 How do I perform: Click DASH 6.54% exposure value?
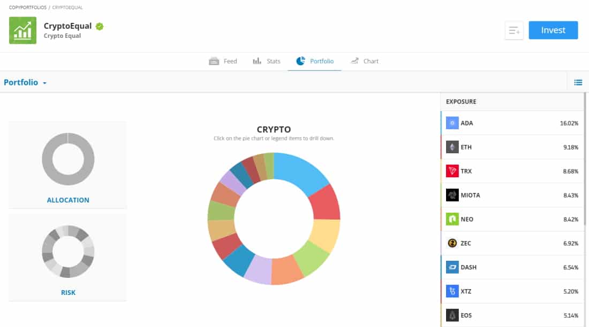(x=571, y=267)
